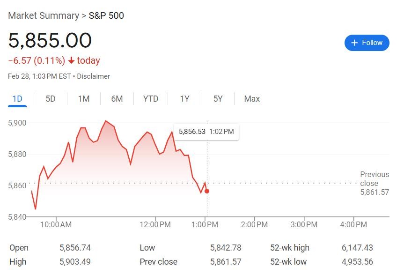404x274 pixels.
Task: Click the 52-wk high value 6,147.43
Action: (357, 248)
